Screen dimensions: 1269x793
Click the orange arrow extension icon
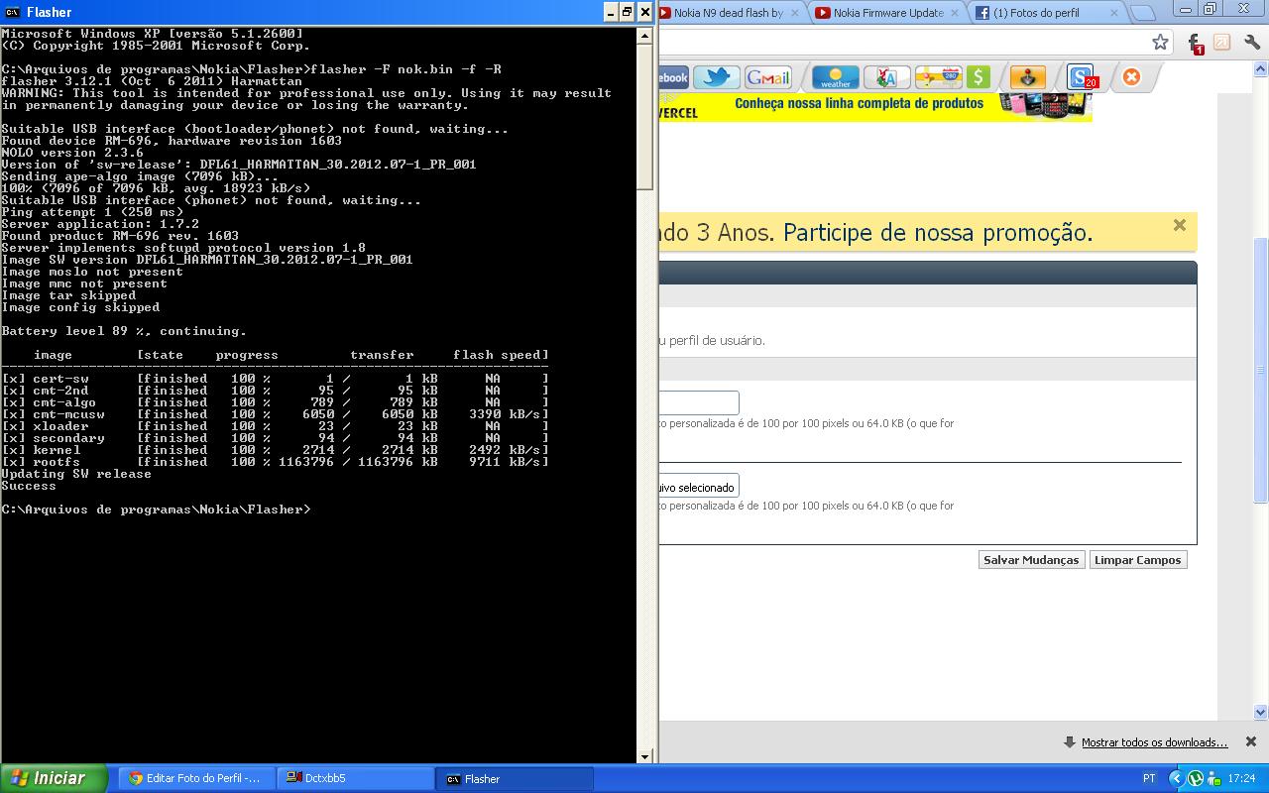pos(1222,43)
